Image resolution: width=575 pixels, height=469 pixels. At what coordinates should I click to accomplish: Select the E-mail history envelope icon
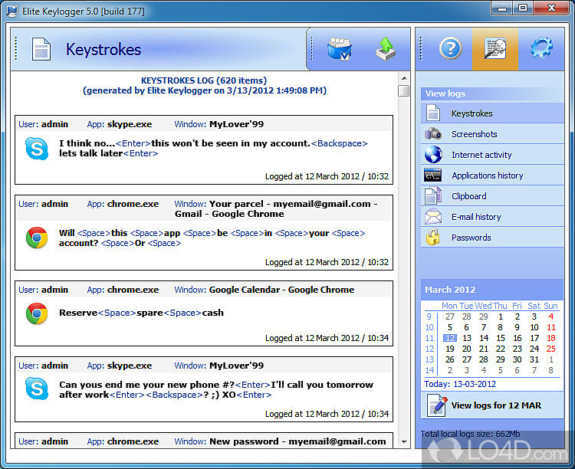pyautogui.click(x=433, y=217)
